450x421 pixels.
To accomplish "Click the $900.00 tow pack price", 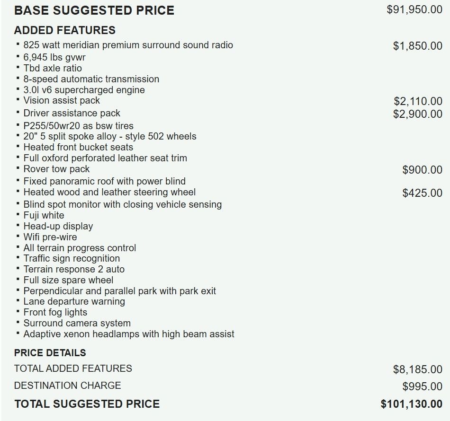I will coord(422,170).
